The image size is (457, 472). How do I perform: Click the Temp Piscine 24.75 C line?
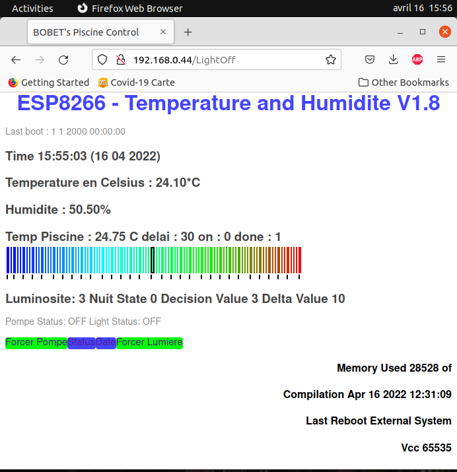click(143, 237)
